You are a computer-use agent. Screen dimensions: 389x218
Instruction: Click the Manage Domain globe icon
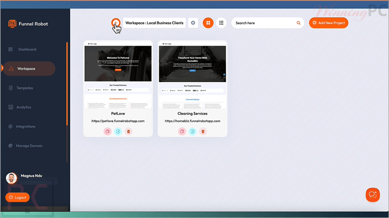(x=10, y=146)
